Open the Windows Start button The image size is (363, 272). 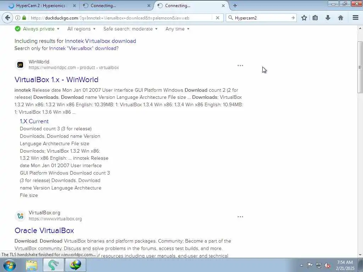pyautogui.click(x=9, y=265)
